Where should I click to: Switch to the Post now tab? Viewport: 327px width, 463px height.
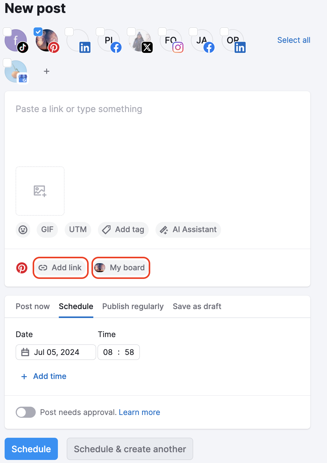pos(33,306)
